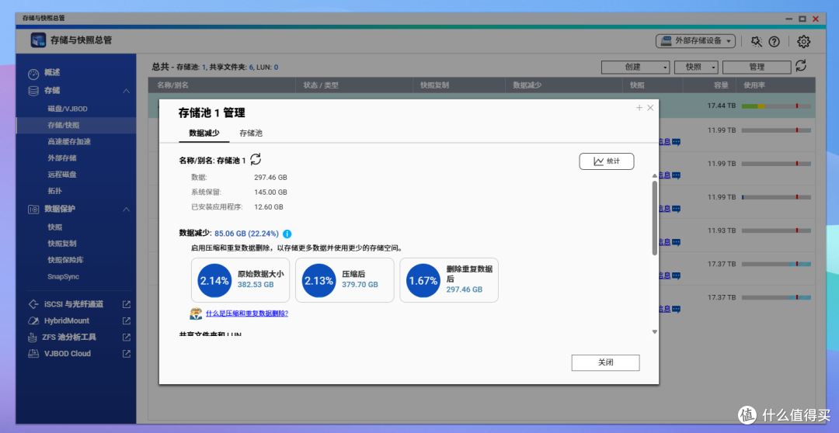Image resolution: width=839 pixels, height=433 pixels.
Task: Click the 概述 gauge icon in sidebar
Action: (33, 74)
